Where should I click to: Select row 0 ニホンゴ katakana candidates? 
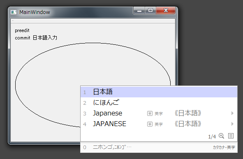[159, 147]
